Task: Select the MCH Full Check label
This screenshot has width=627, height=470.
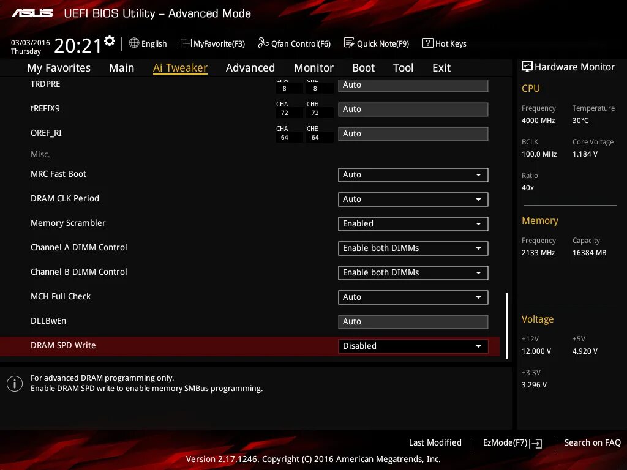Action: coord(61,297)
